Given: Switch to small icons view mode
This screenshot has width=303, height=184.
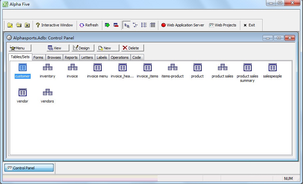Looking at the screenshot, I should click(x=135, y=25).
